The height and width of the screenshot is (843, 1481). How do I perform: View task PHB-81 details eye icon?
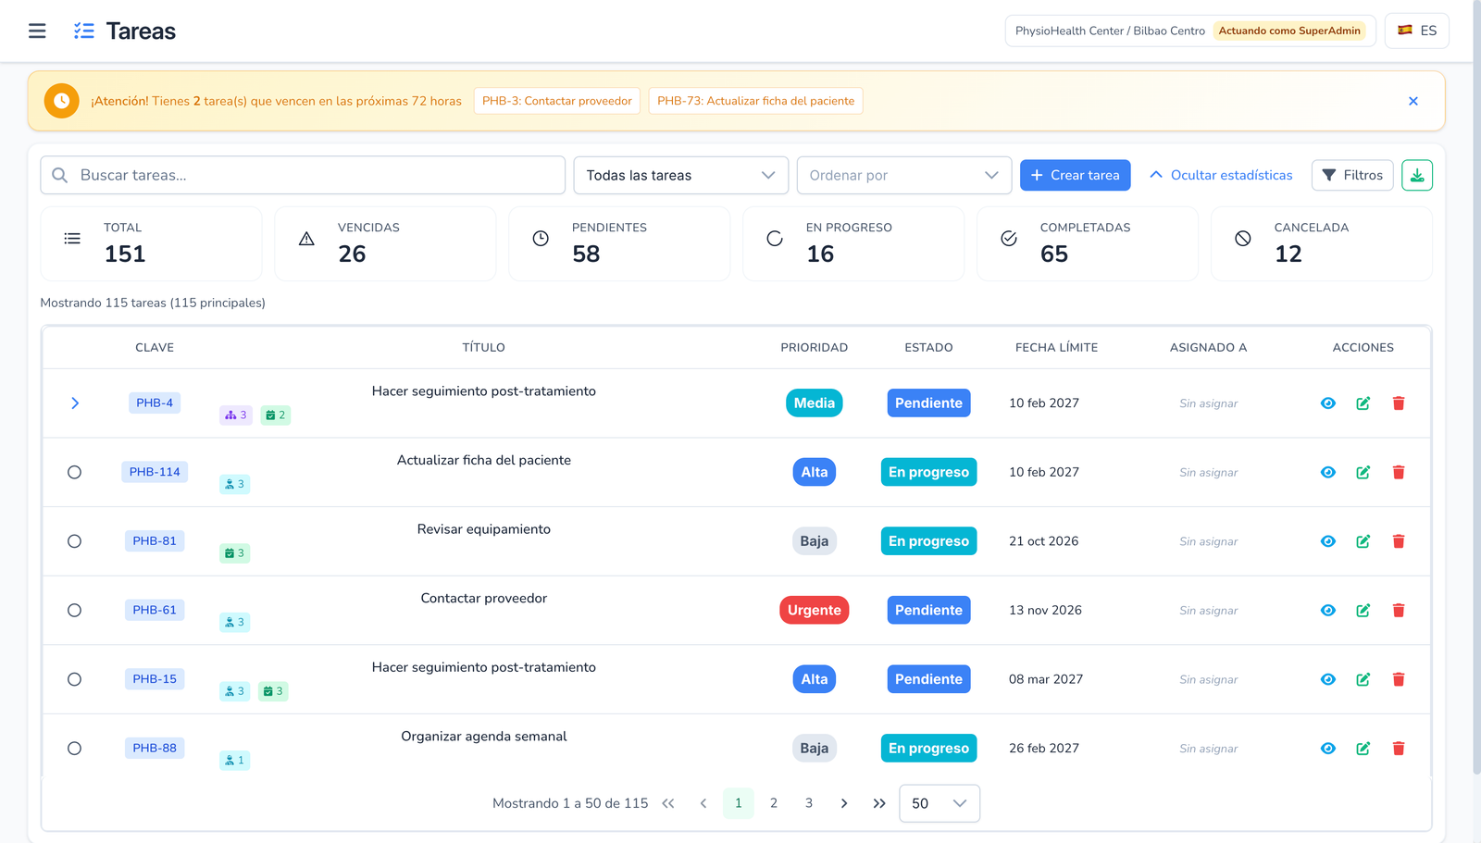1327,541
